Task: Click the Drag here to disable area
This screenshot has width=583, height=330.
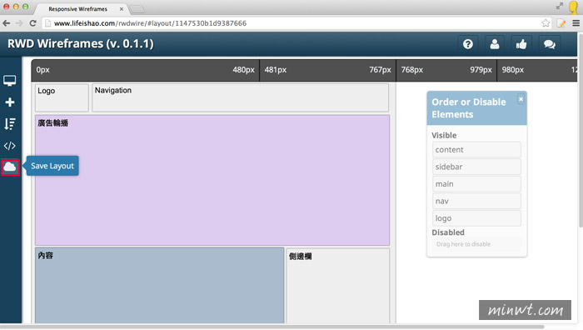Action: [x=476, y=244]
